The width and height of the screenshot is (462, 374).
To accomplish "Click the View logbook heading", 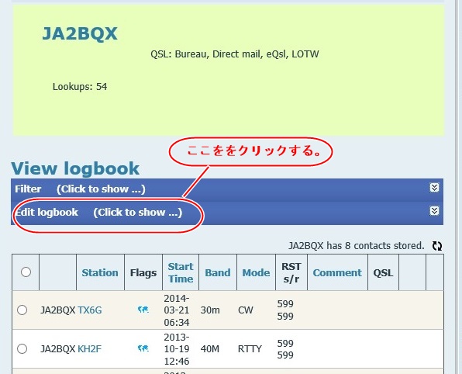I will click(75, 168).
